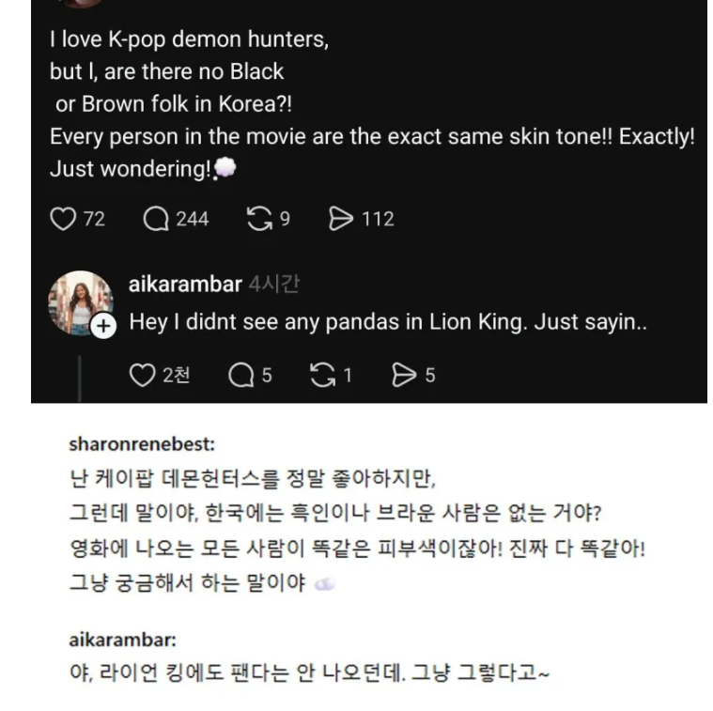713x711 pixels.
Task: Open aikarambar's profile picture
Action: 78,301
